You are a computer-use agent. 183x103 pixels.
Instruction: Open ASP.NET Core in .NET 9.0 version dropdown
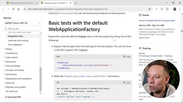23,23
